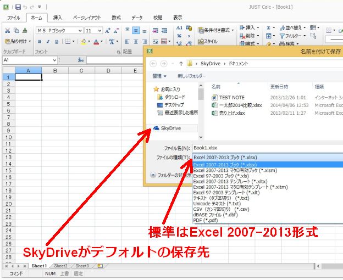Click the Organize (整理) button in dialog

coord(159,76)
